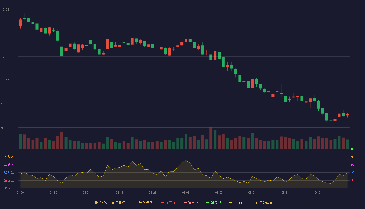Toggle the 主力成本 legend series
365x209 pixels.
coord(238,203)
